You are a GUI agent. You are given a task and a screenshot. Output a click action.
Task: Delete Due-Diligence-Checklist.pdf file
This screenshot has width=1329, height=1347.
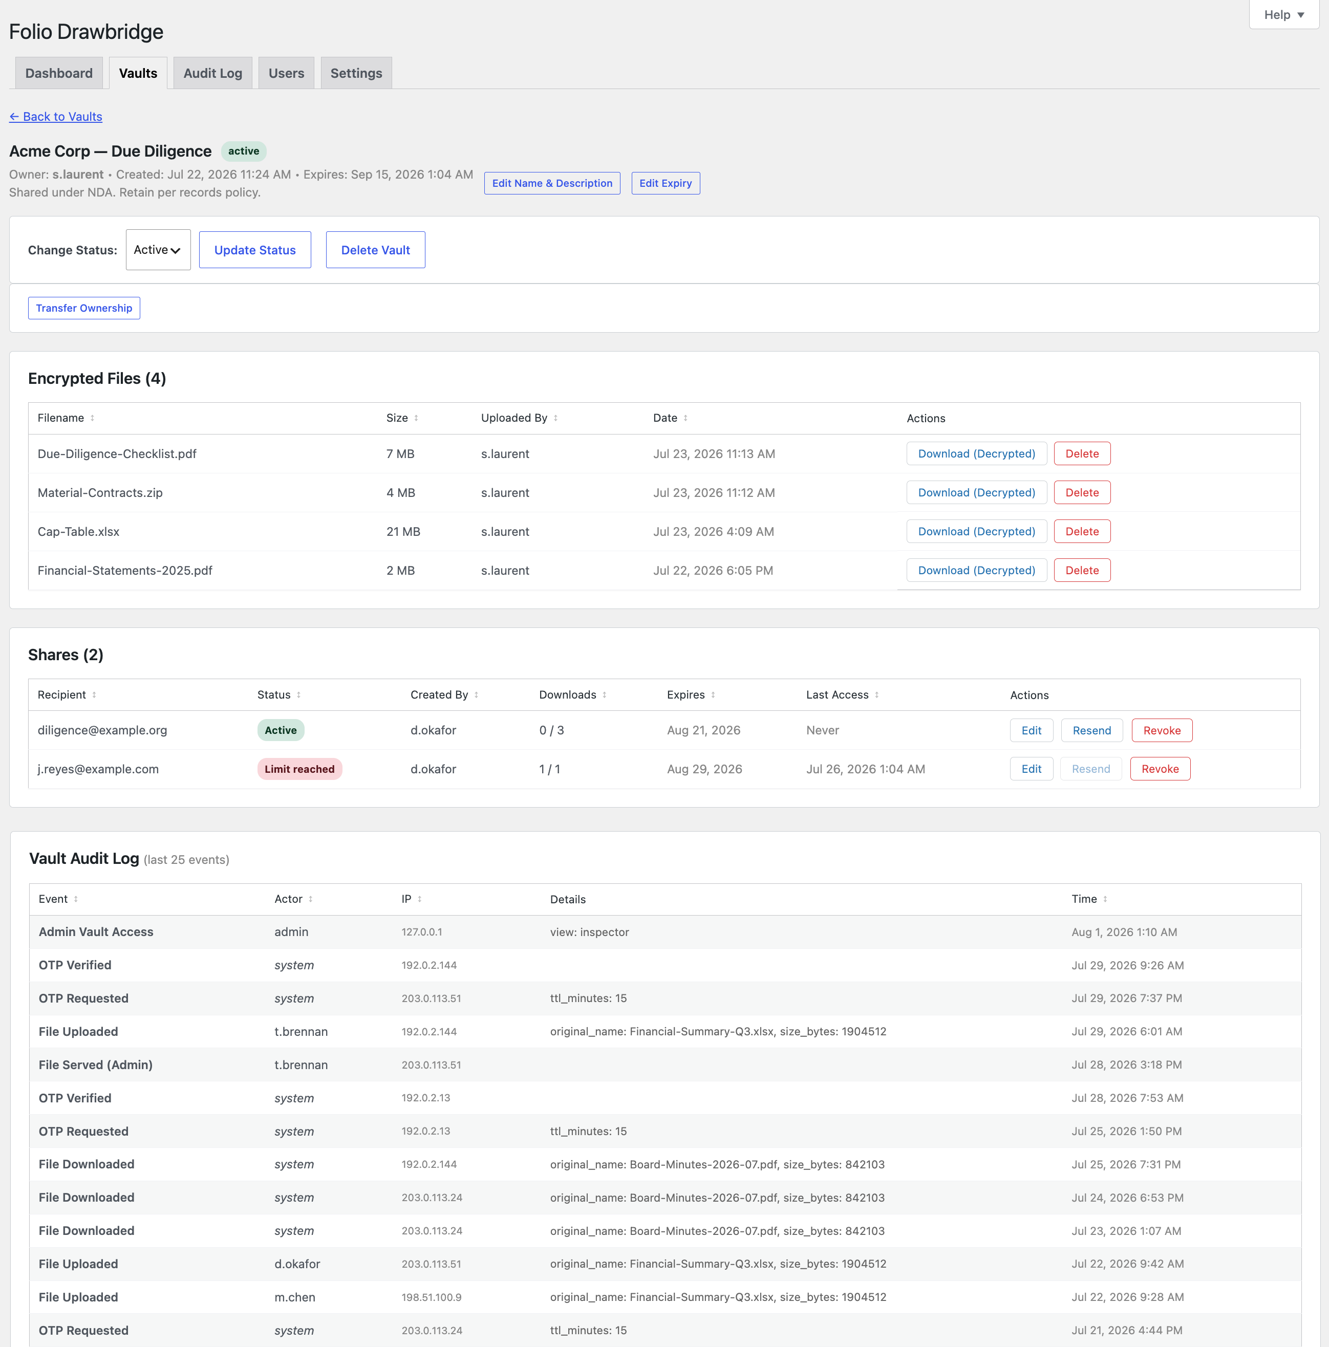[1081, 453]
